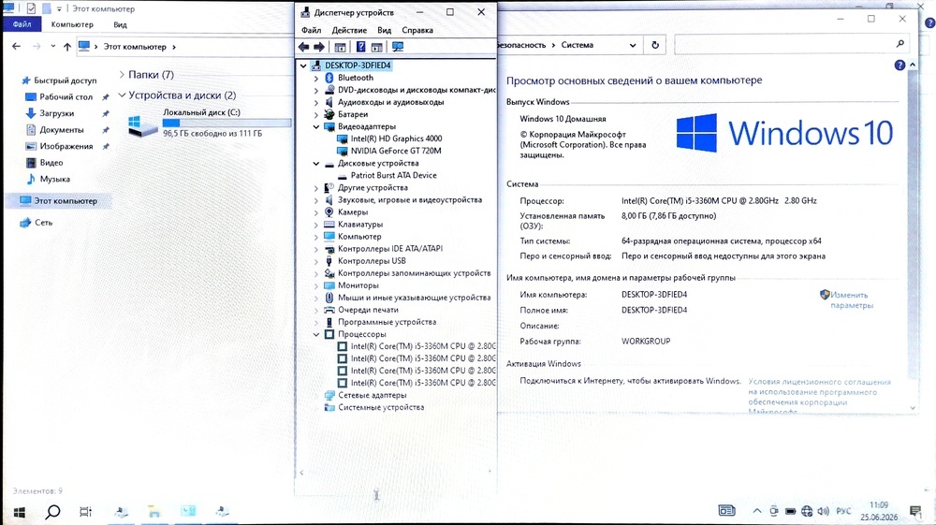This screenshot has width=936, height=525.
Task: Open the Вид ribbon tab in Explorer
Action: tap(120, 24)
